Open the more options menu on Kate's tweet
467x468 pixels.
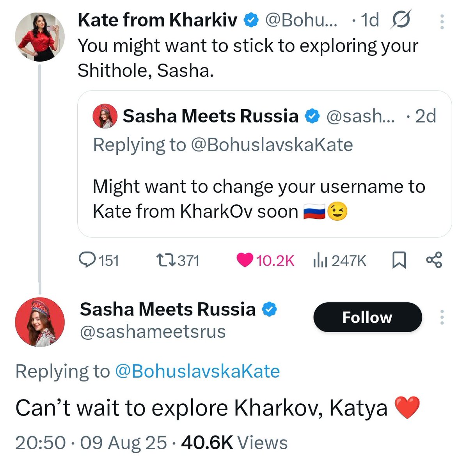coord(442,22)
